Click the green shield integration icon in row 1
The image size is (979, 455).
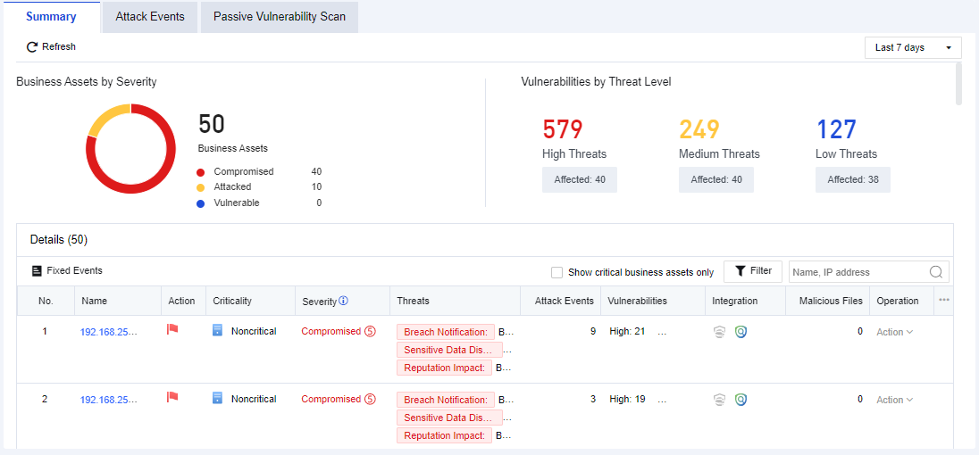point(741,332)
